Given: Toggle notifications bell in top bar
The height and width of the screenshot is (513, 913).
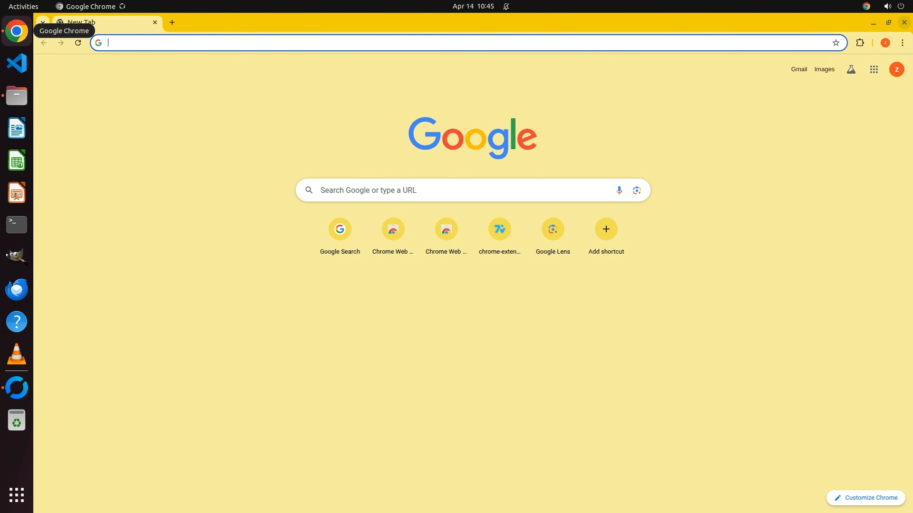Looking at the screenshot, I should (x=506, y=6).
